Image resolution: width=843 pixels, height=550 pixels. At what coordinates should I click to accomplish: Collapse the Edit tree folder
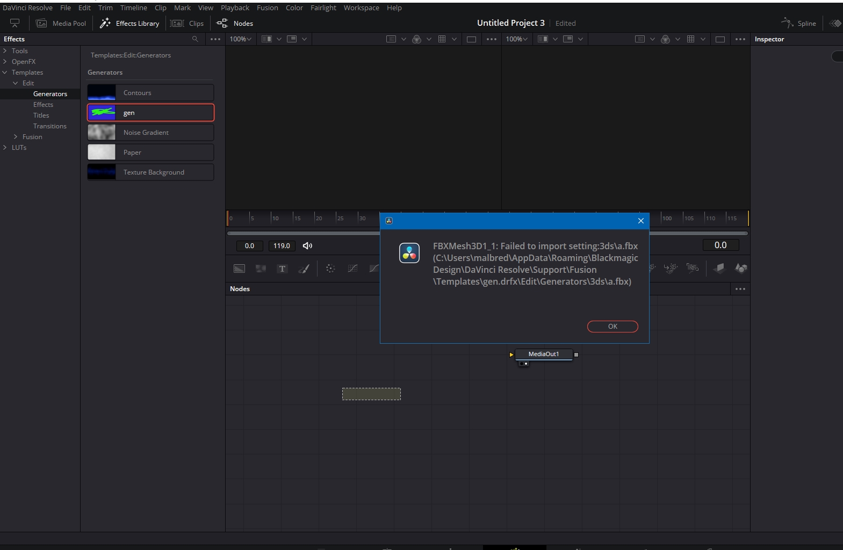(x=16, y=83)
